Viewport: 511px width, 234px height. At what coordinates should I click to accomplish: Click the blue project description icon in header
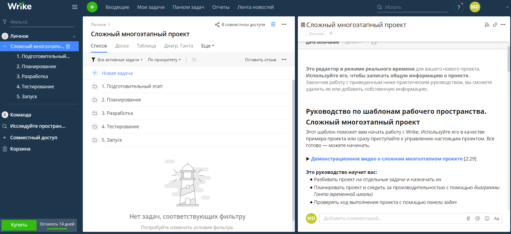click(x=273, y=24)
